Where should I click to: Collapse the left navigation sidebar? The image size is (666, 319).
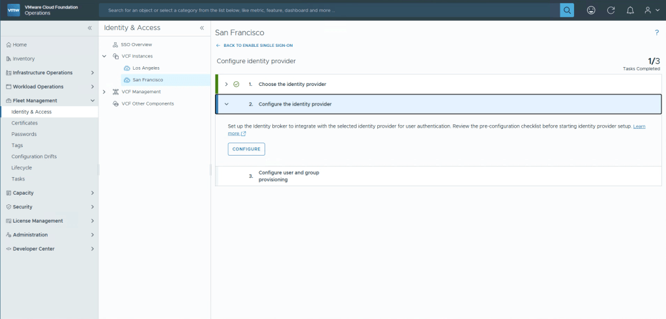(x=90, y=28)
